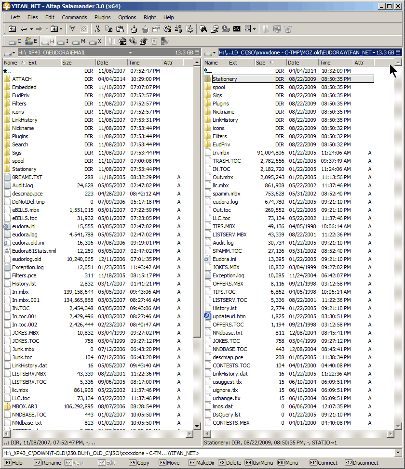
Task: Click the Command Shell icon
Action: 237,29
